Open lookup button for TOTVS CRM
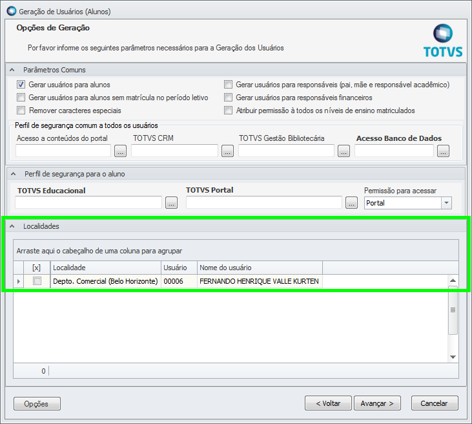 pyautogui.click(x=227, y=151)
